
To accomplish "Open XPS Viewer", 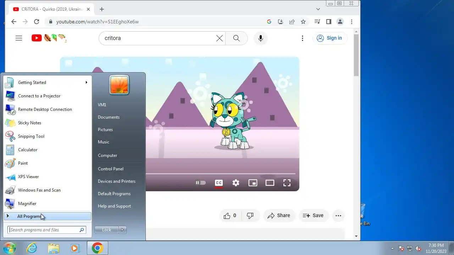I will coord(48,177).
